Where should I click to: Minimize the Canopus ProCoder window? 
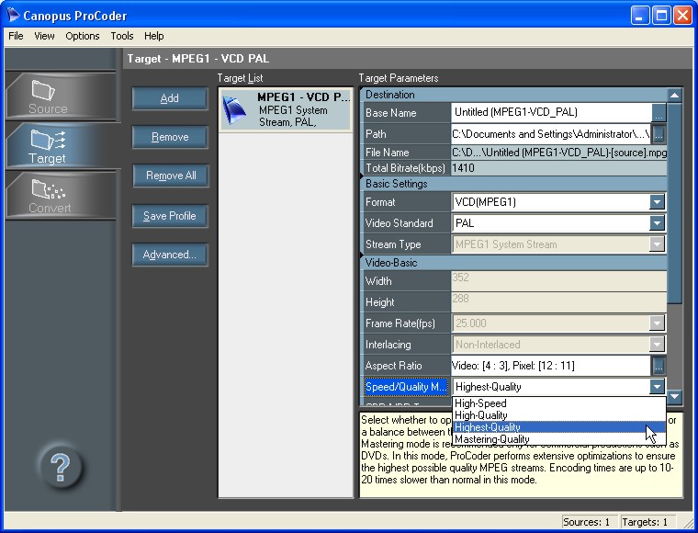640,16
